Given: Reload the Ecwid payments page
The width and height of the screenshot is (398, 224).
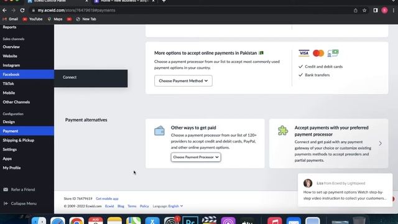Looking at the screenshot, I should click(x=22, y=11).
